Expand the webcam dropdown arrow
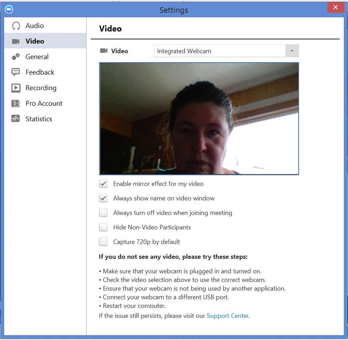Viewport: 348px width, 340px height. (x=292, y=51)
